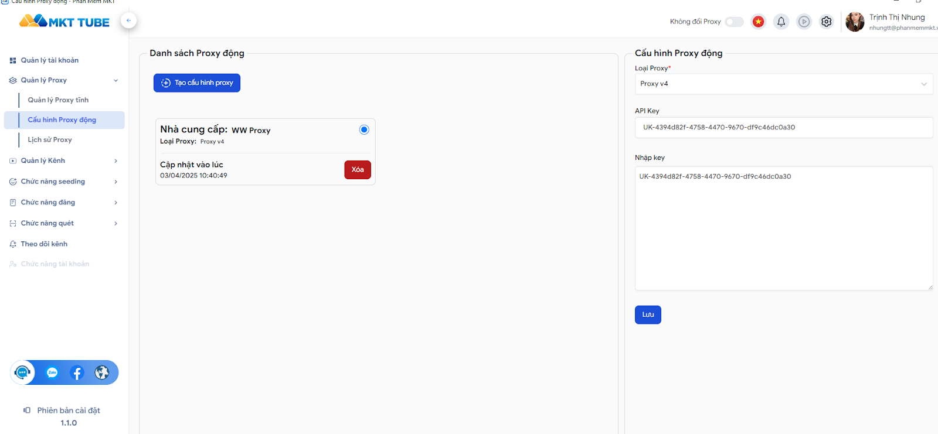The image size is (938, 434).
Task: Click the Chức năng đăng document icon
Action: tap(13, 203)
